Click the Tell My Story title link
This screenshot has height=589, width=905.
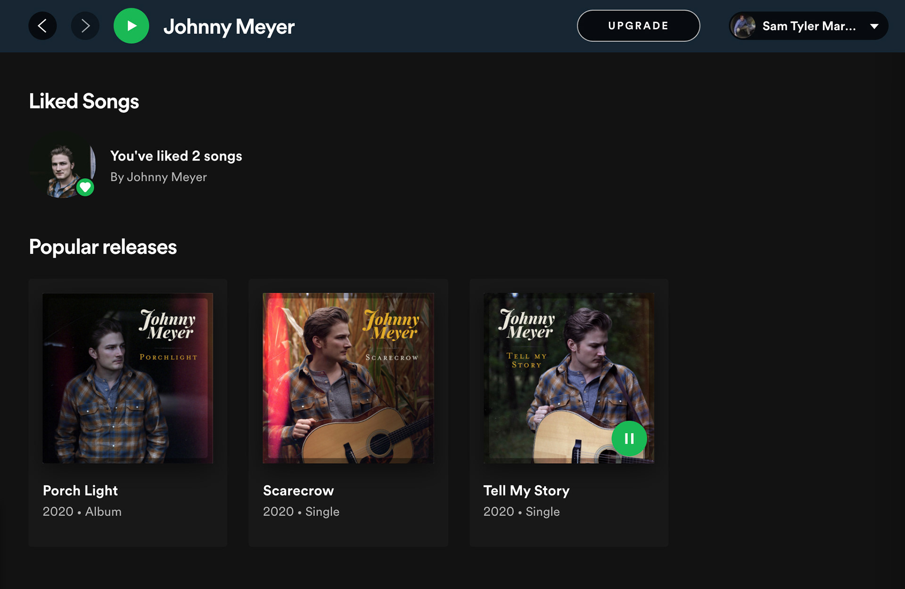point(526,491)
